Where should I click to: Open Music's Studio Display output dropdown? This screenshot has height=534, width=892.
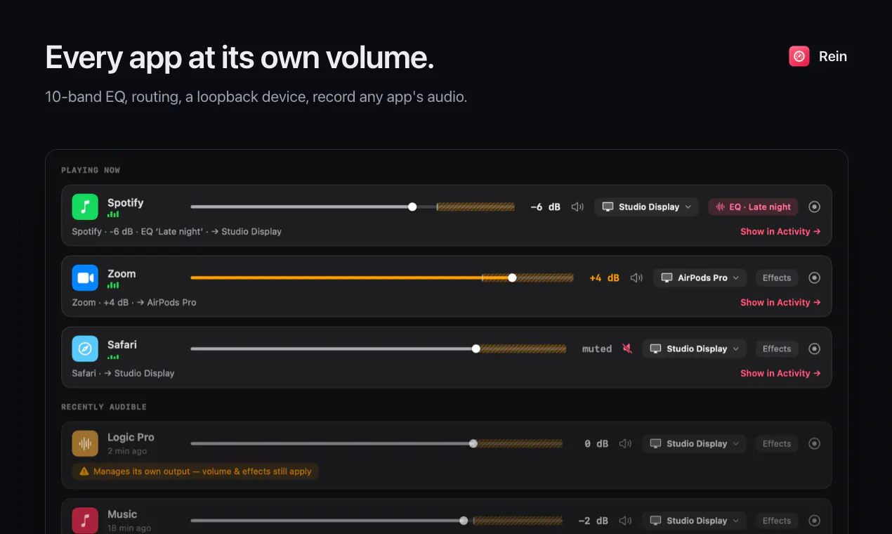pyautogui.click(x=694, y=521)
